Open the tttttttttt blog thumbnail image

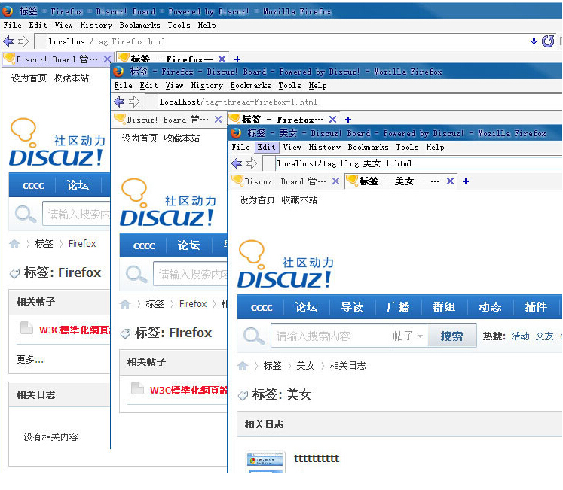266,461
